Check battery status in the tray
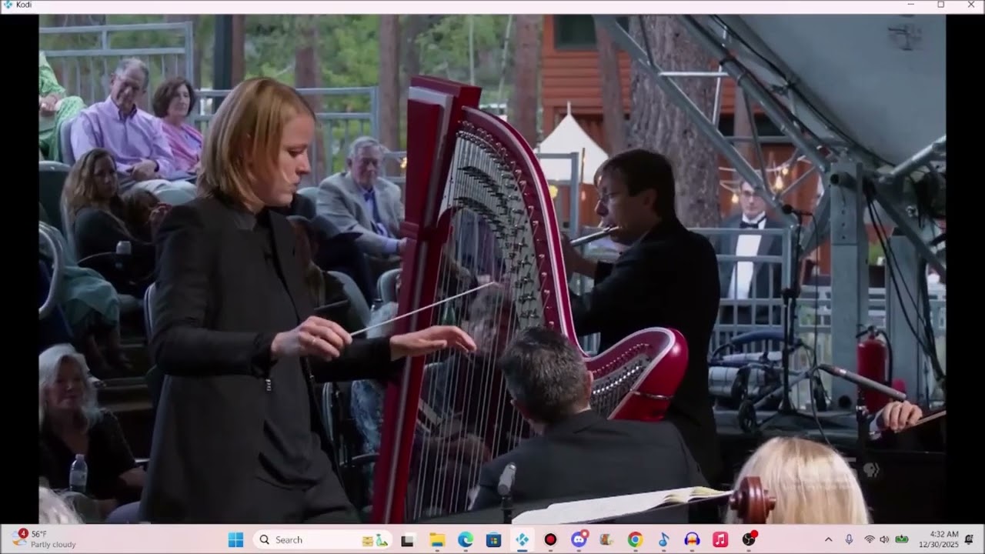Viewport: 985px width, 554px height. pos(901,539)
